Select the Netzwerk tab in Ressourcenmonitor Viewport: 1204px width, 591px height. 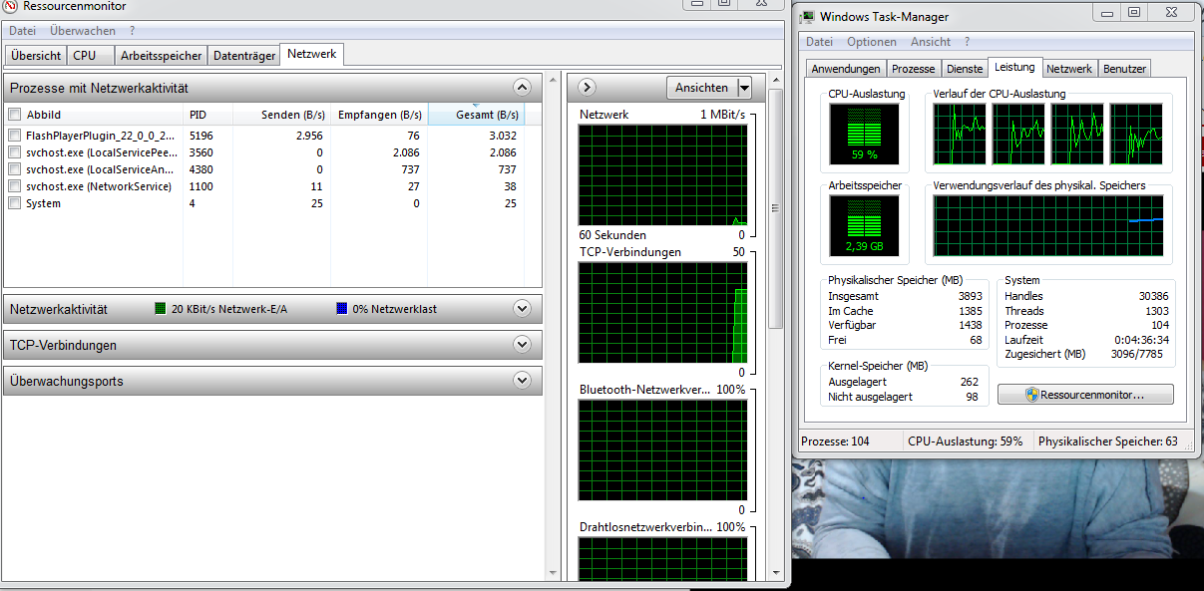(x=312, y=54)
